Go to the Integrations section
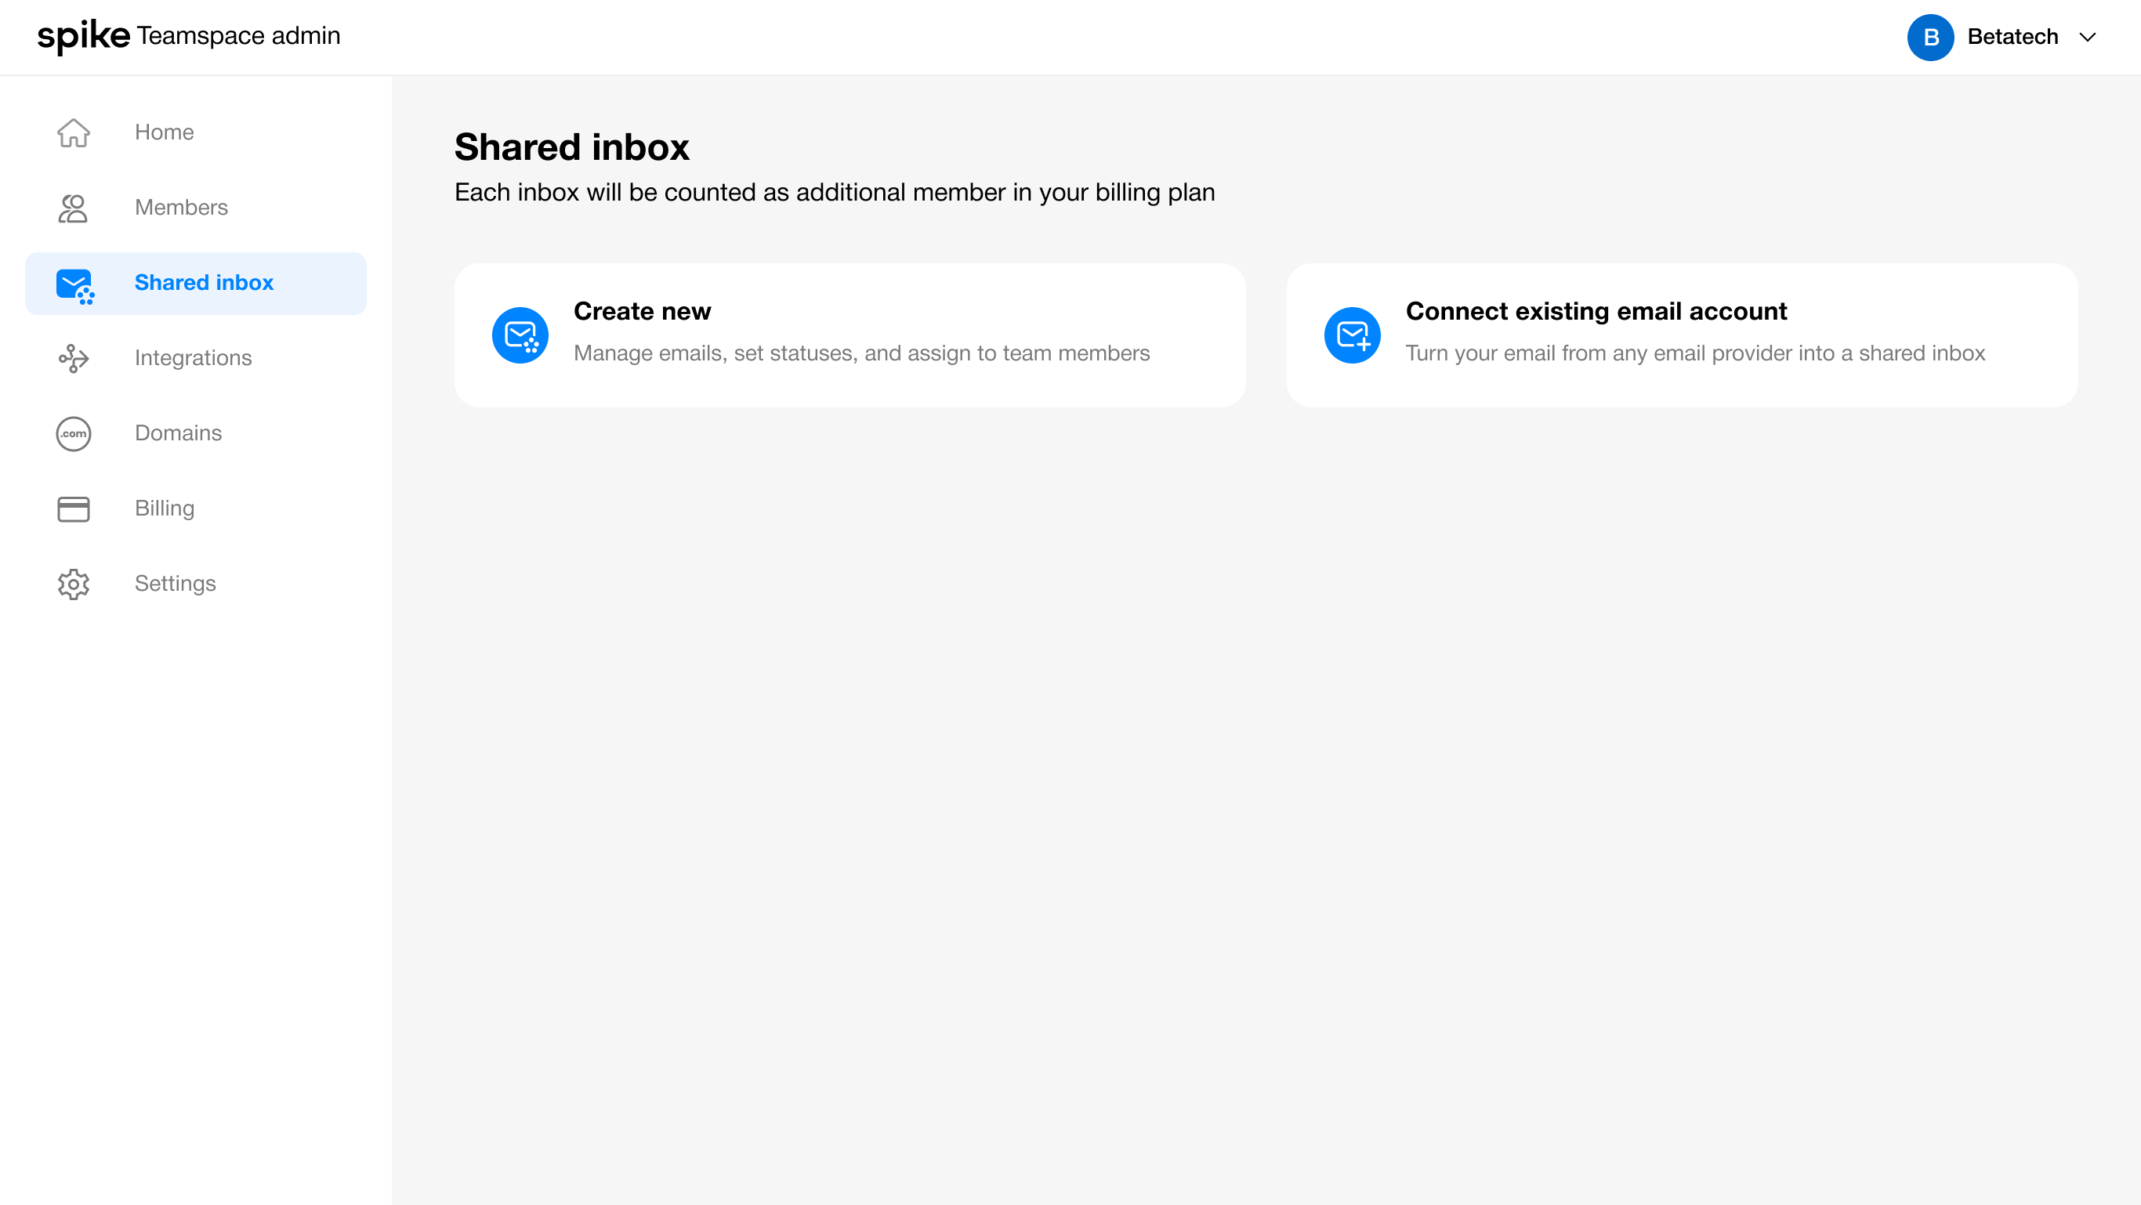The height and width of the screenshot is (1205, 2141). tap(193, 358)
